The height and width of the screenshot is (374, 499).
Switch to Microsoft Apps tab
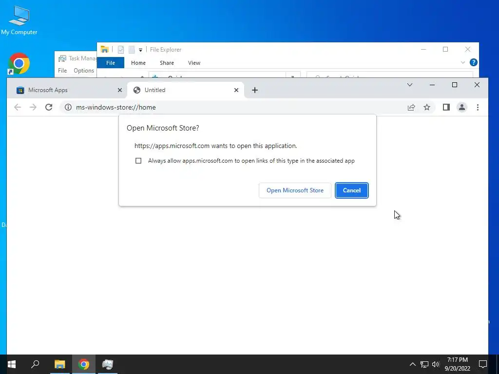(67, 90)
